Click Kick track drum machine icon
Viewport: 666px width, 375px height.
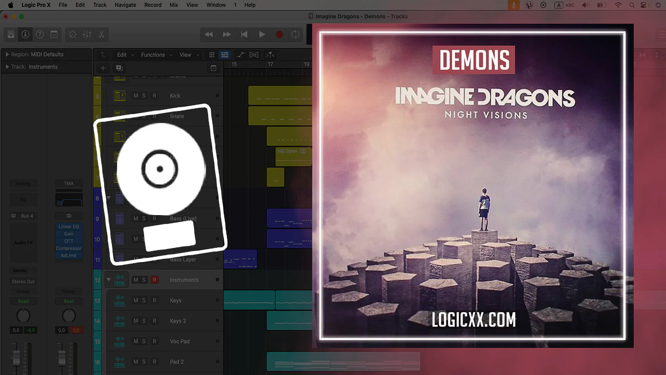coord(120,96)
